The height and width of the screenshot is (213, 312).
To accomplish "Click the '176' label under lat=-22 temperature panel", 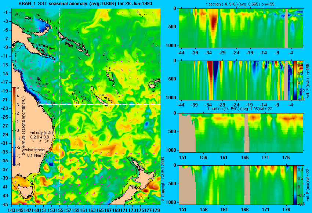I will tap(286, 158).
